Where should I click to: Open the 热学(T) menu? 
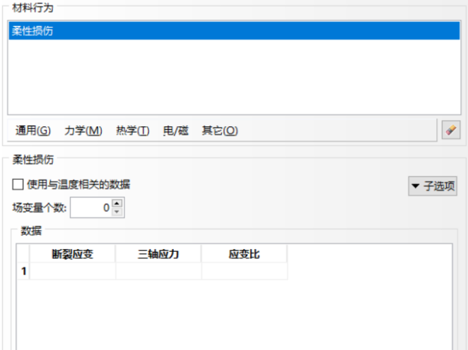tap(132, 131)
